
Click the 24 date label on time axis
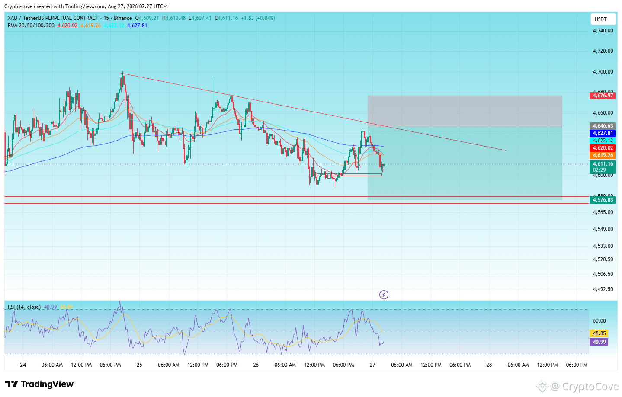pyautogui.click(x=23, y=365)
